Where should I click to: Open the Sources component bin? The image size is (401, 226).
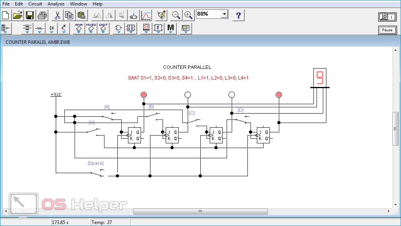[x=27, y=28]
